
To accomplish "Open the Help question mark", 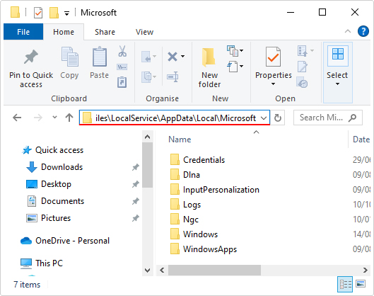I will coord(363,31).
